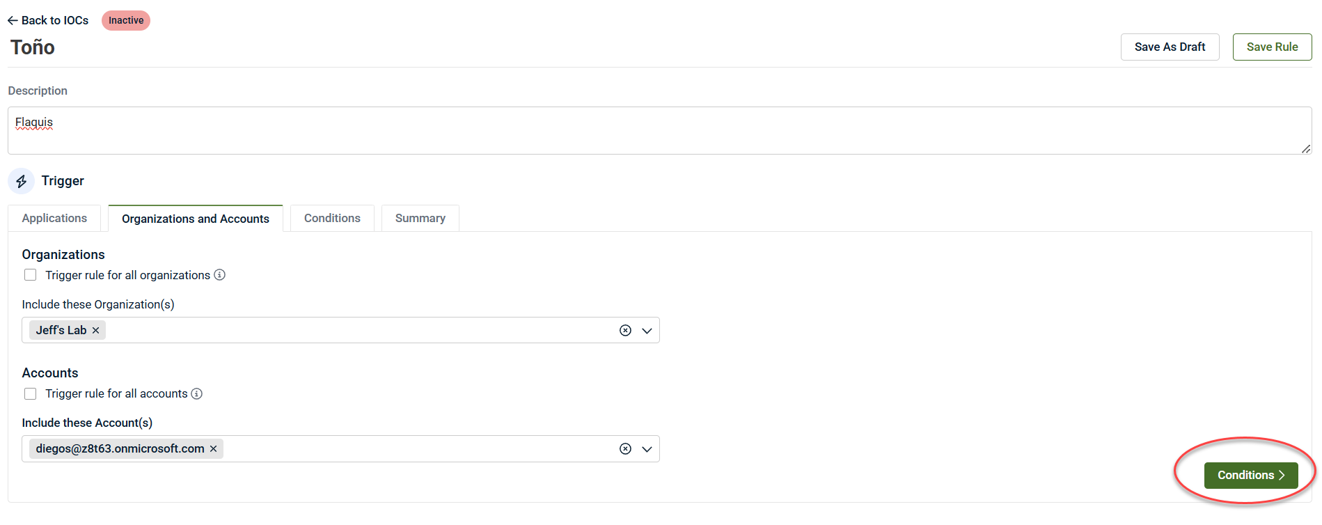
Task: Clear all selected accounts with circled X
Action: point(625,449)
